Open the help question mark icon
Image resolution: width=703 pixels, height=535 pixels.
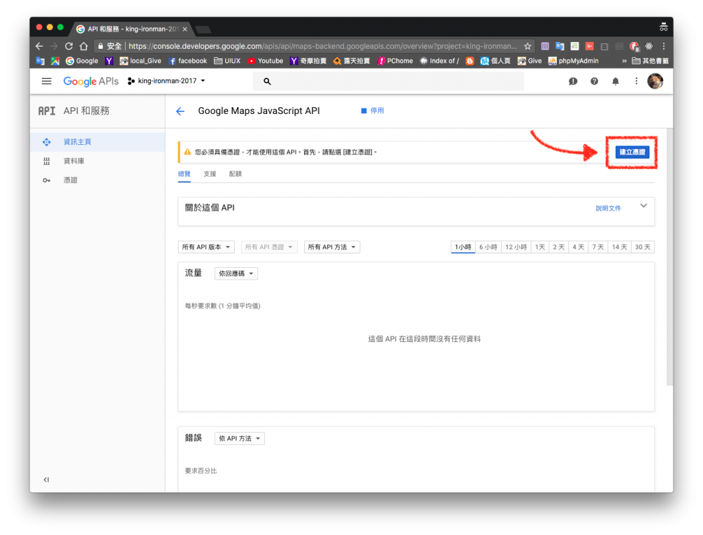594,81
